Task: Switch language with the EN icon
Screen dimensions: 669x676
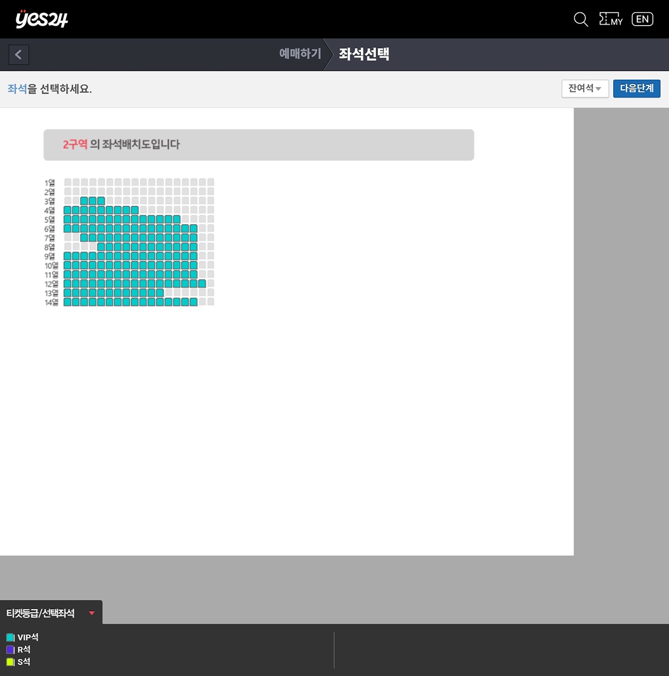Action: pyautogui.click(x=642, y=20)
